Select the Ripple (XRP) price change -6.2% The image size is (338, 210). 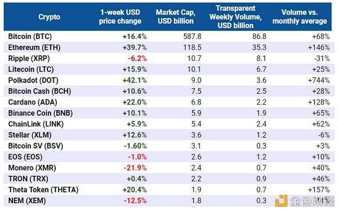(x=137, y=58)
